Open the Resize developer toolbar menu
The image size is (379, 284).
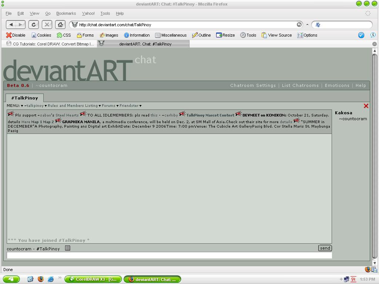pos(225,35)
